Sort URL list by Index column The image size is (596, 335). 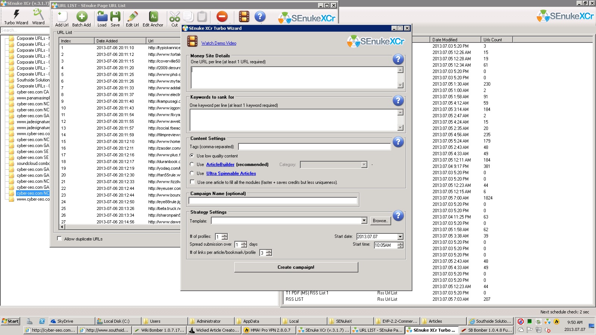[76, 41]
